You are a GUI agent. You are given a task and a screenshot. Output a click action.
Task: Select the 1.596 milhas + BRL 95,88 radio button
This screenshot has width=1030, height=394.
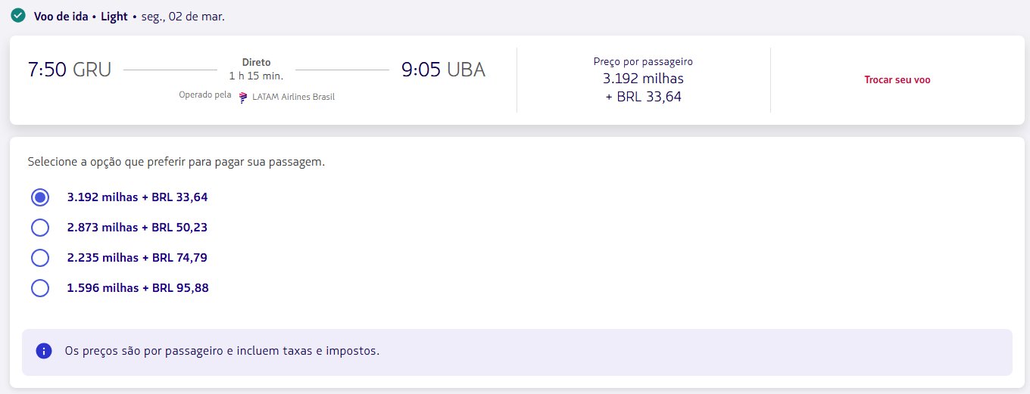40,288
